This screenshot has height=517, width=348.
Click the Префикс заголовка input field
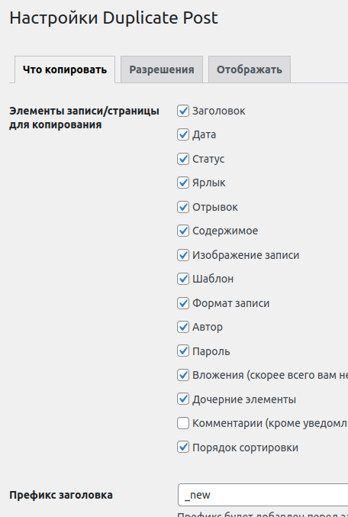point(263,495)
